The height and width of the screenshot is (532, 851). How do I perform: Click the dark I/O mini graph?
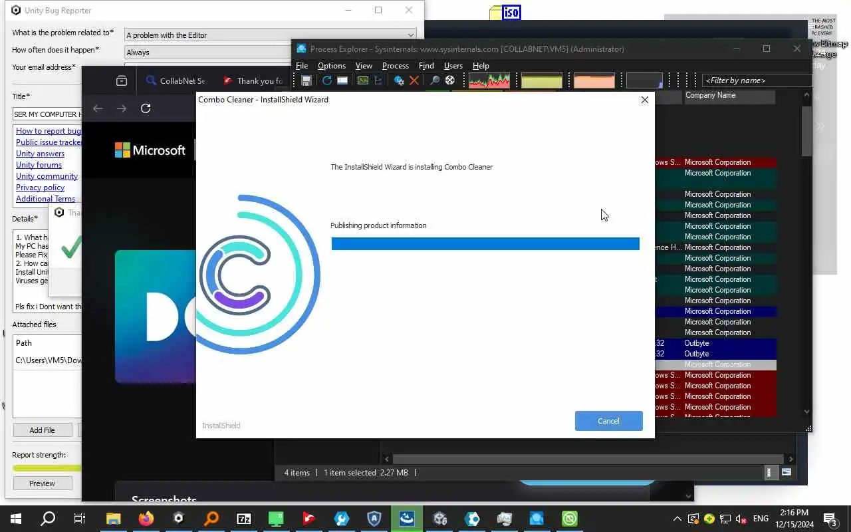pos(644,80)
